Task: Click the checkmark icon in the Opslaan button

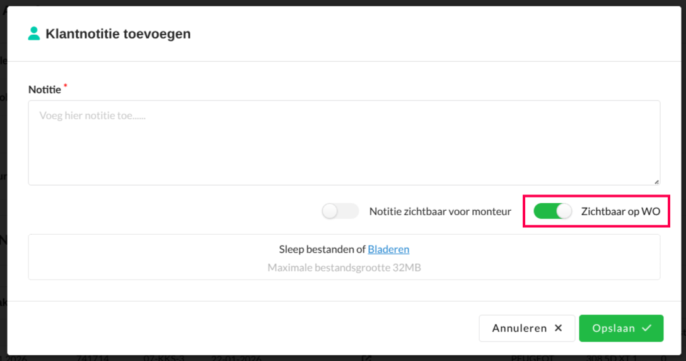Action: pyautogui.click(x=646, y=328)
